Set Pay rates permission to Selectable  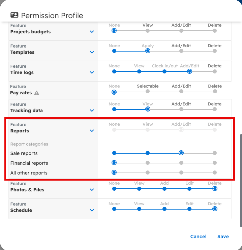coord(148,92)
